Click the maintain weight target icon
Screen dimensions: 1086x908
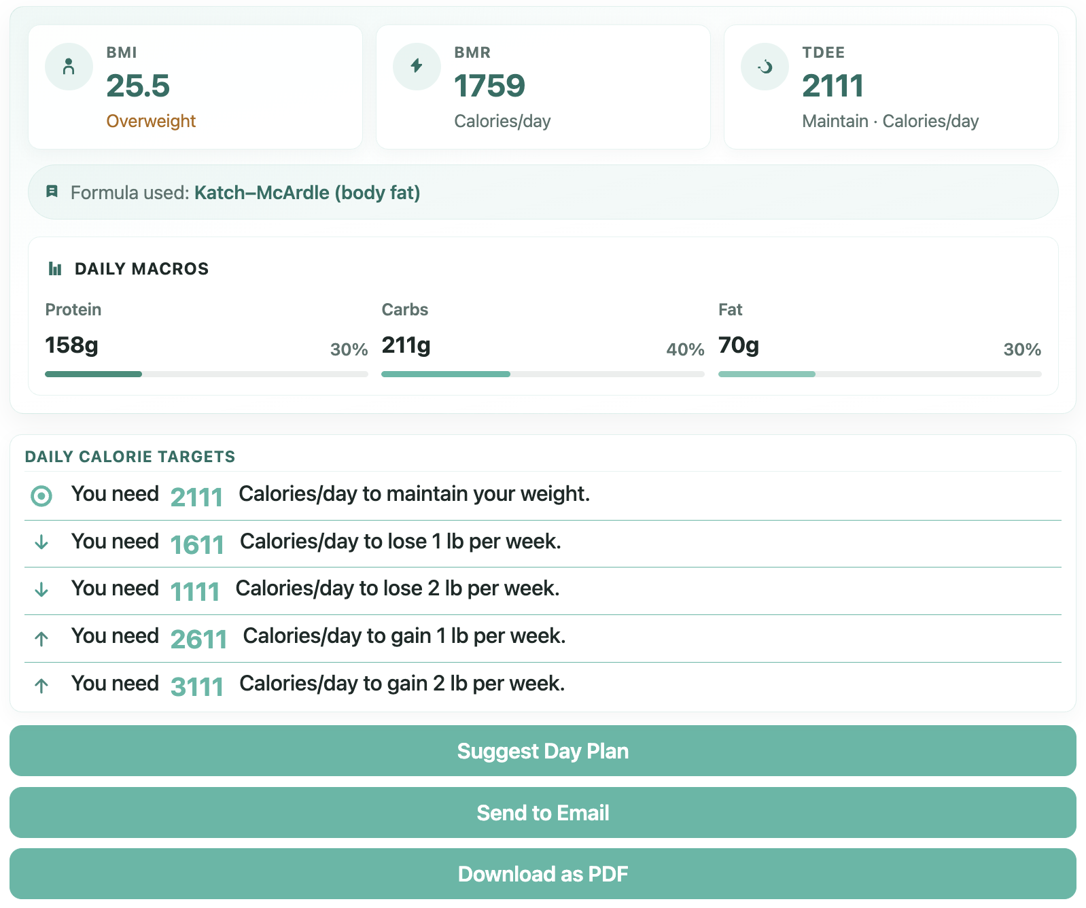41,496
